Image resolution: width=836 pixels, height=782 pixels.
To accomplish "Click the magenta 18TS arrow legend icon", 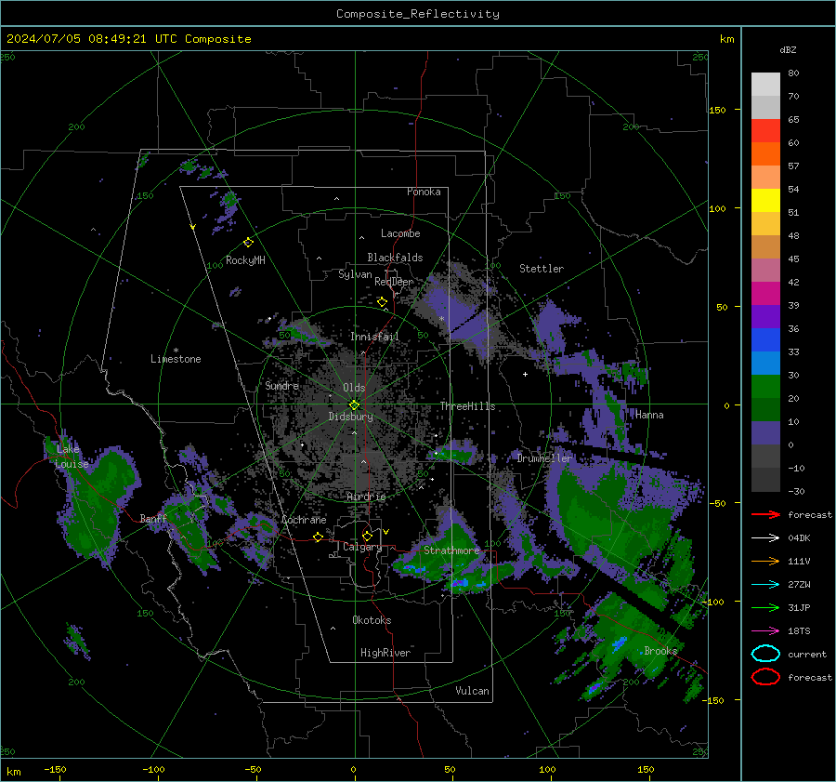I will (x=765, y=631).
